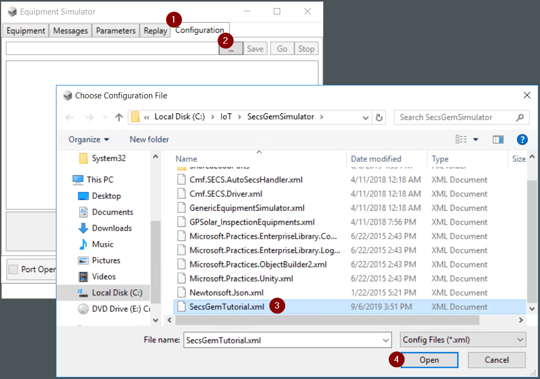Switch to the Equipment tab
This screenshot has height=379, width=540.
[x=25, y=31]
